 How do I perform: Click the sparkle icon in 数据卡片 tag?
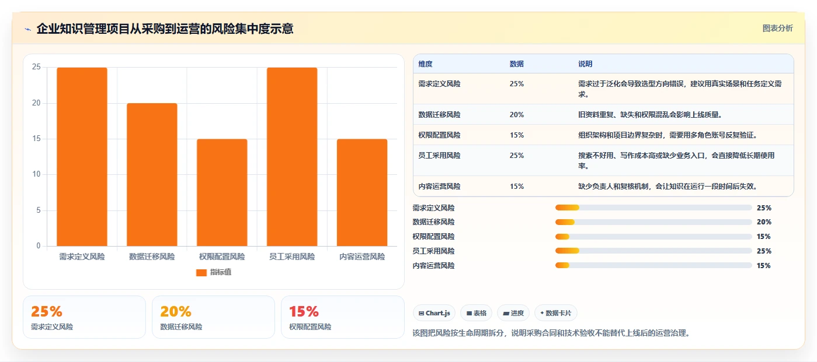click(x=543, y=314)
